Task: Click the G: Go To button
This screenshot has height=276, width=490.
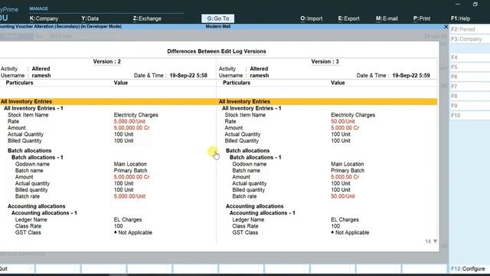Action: [217, 18]
